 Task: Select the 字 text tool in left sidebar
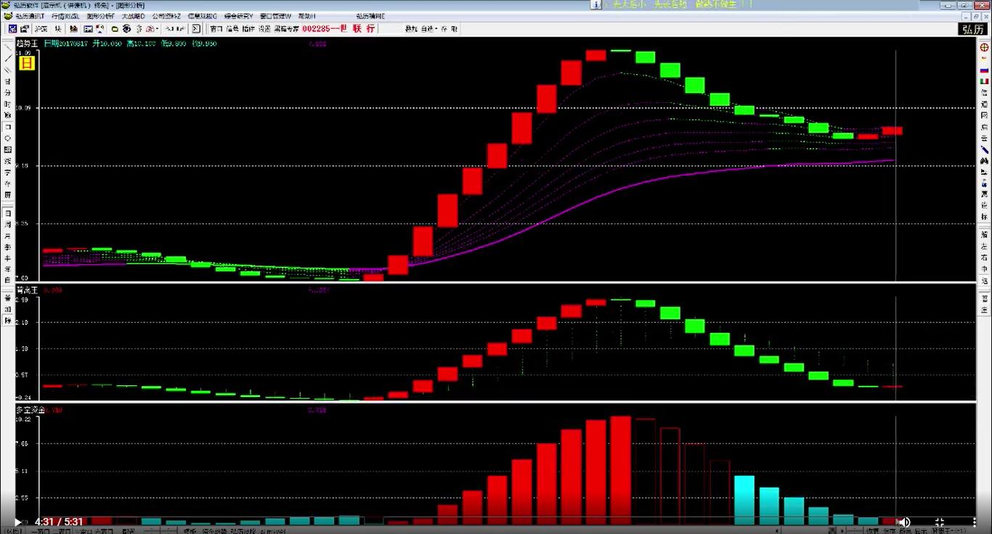click(x=8, y=173)
